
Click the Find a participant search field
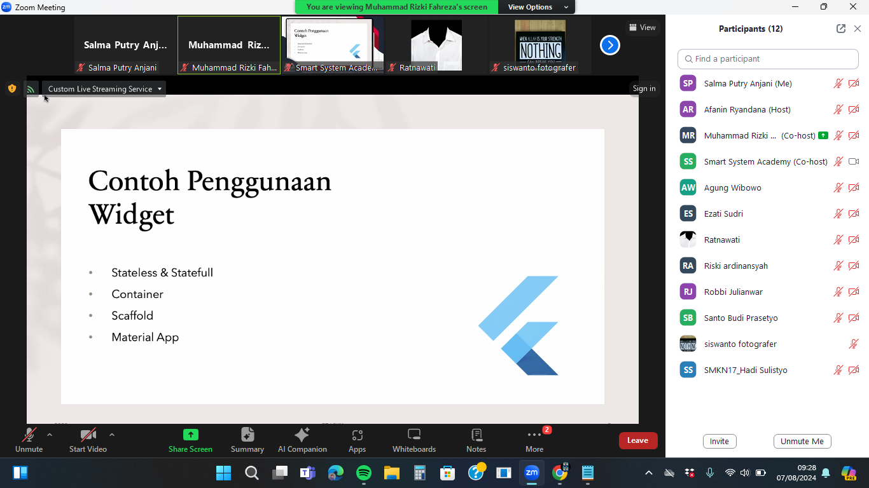tap(768, 58)
